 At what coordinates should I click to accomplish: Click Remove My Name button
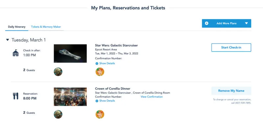click(x=231, y=91)
